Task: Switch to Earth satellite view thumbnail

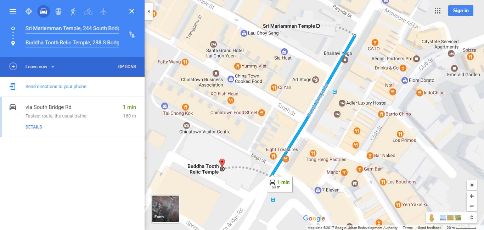Action: point(165,209)
